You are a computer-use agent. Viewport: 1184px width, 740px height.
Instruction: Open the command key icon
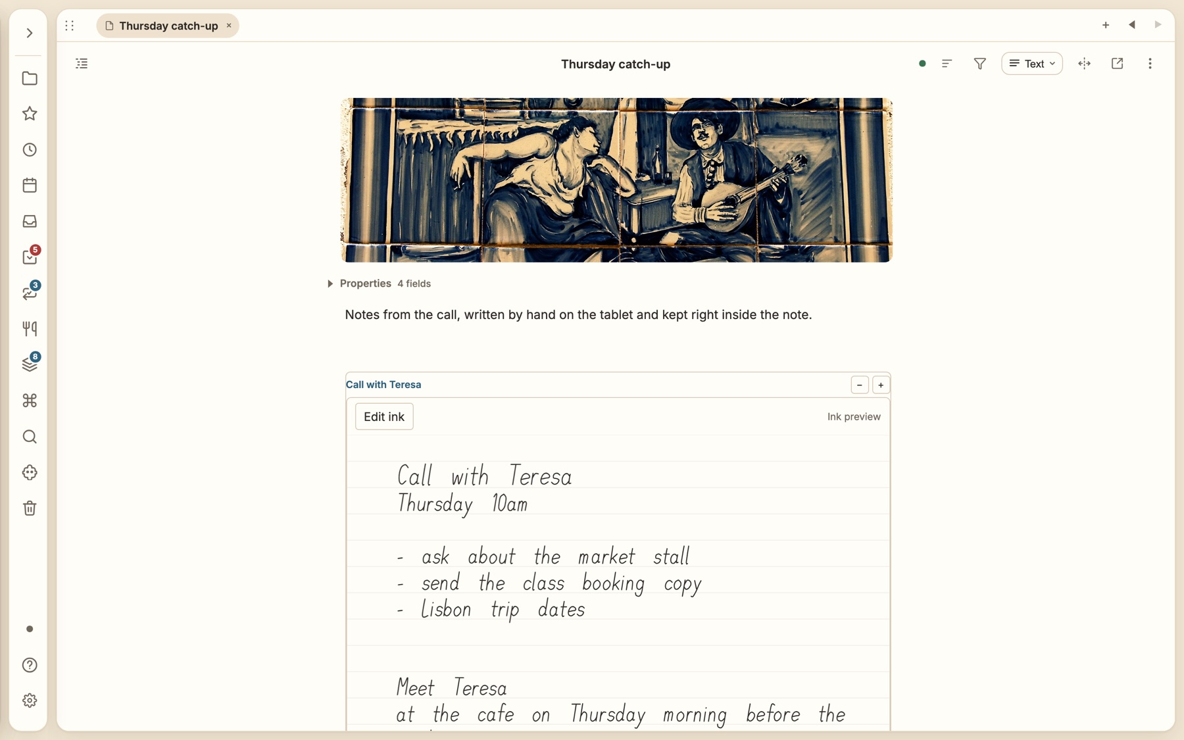tap(30, 401)
